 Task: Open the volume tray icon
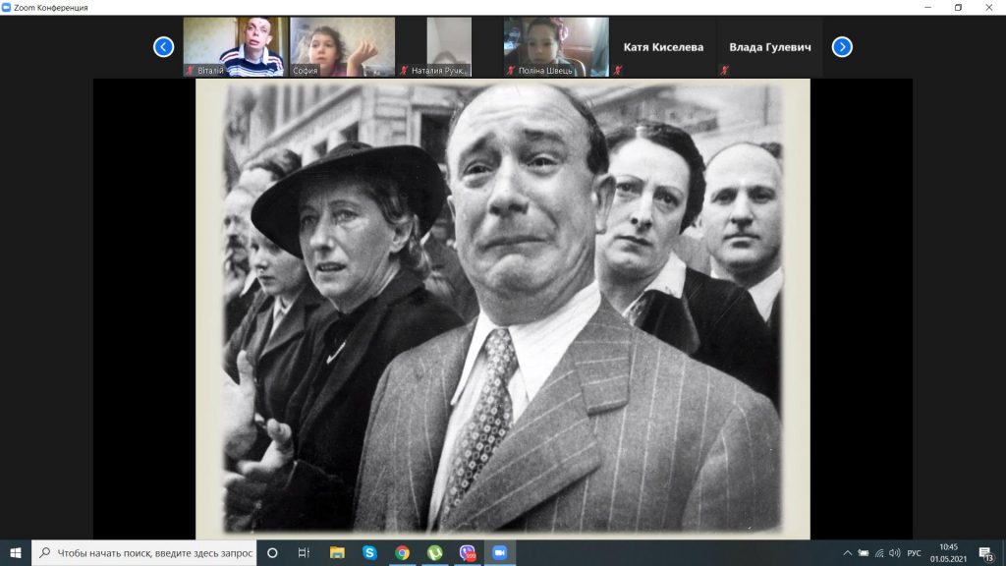tap(894, 553)
